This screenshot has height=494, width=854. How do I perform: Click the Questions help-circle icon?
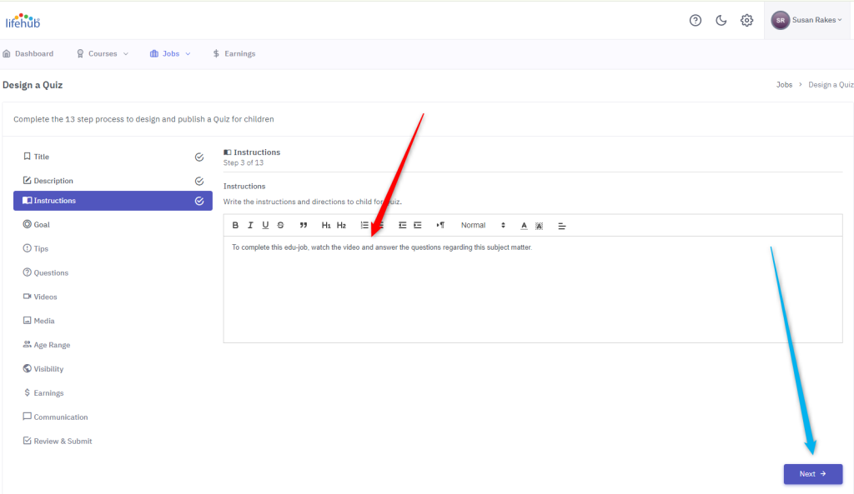click(28, 272)
